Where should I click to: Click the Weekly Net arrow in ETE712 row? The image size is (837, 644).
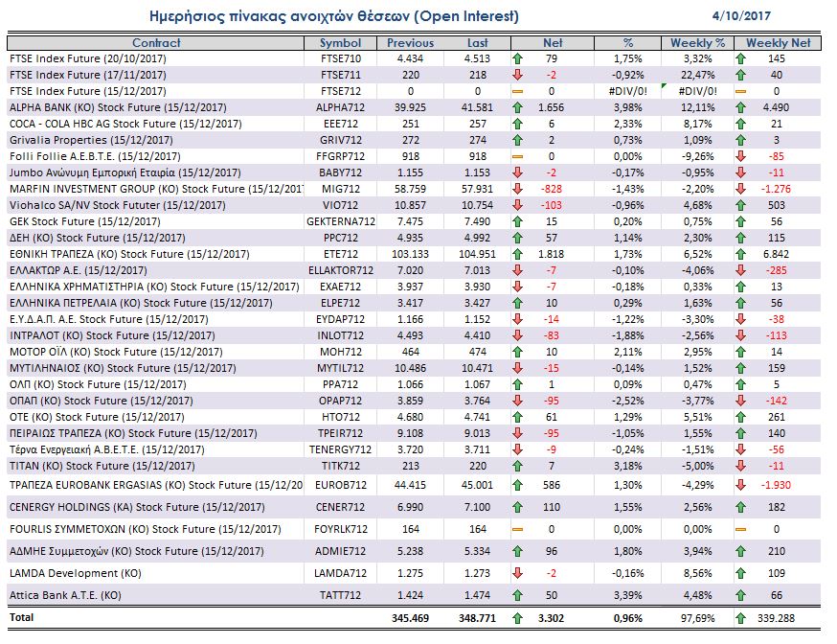tap(740, 254)
